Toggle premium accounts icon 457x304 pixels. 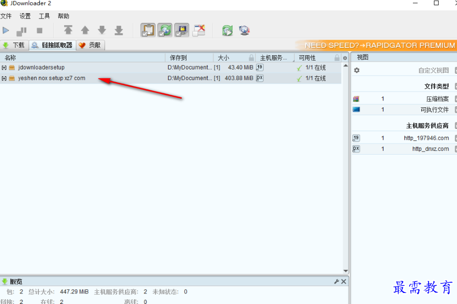click(x=182, y=30)
